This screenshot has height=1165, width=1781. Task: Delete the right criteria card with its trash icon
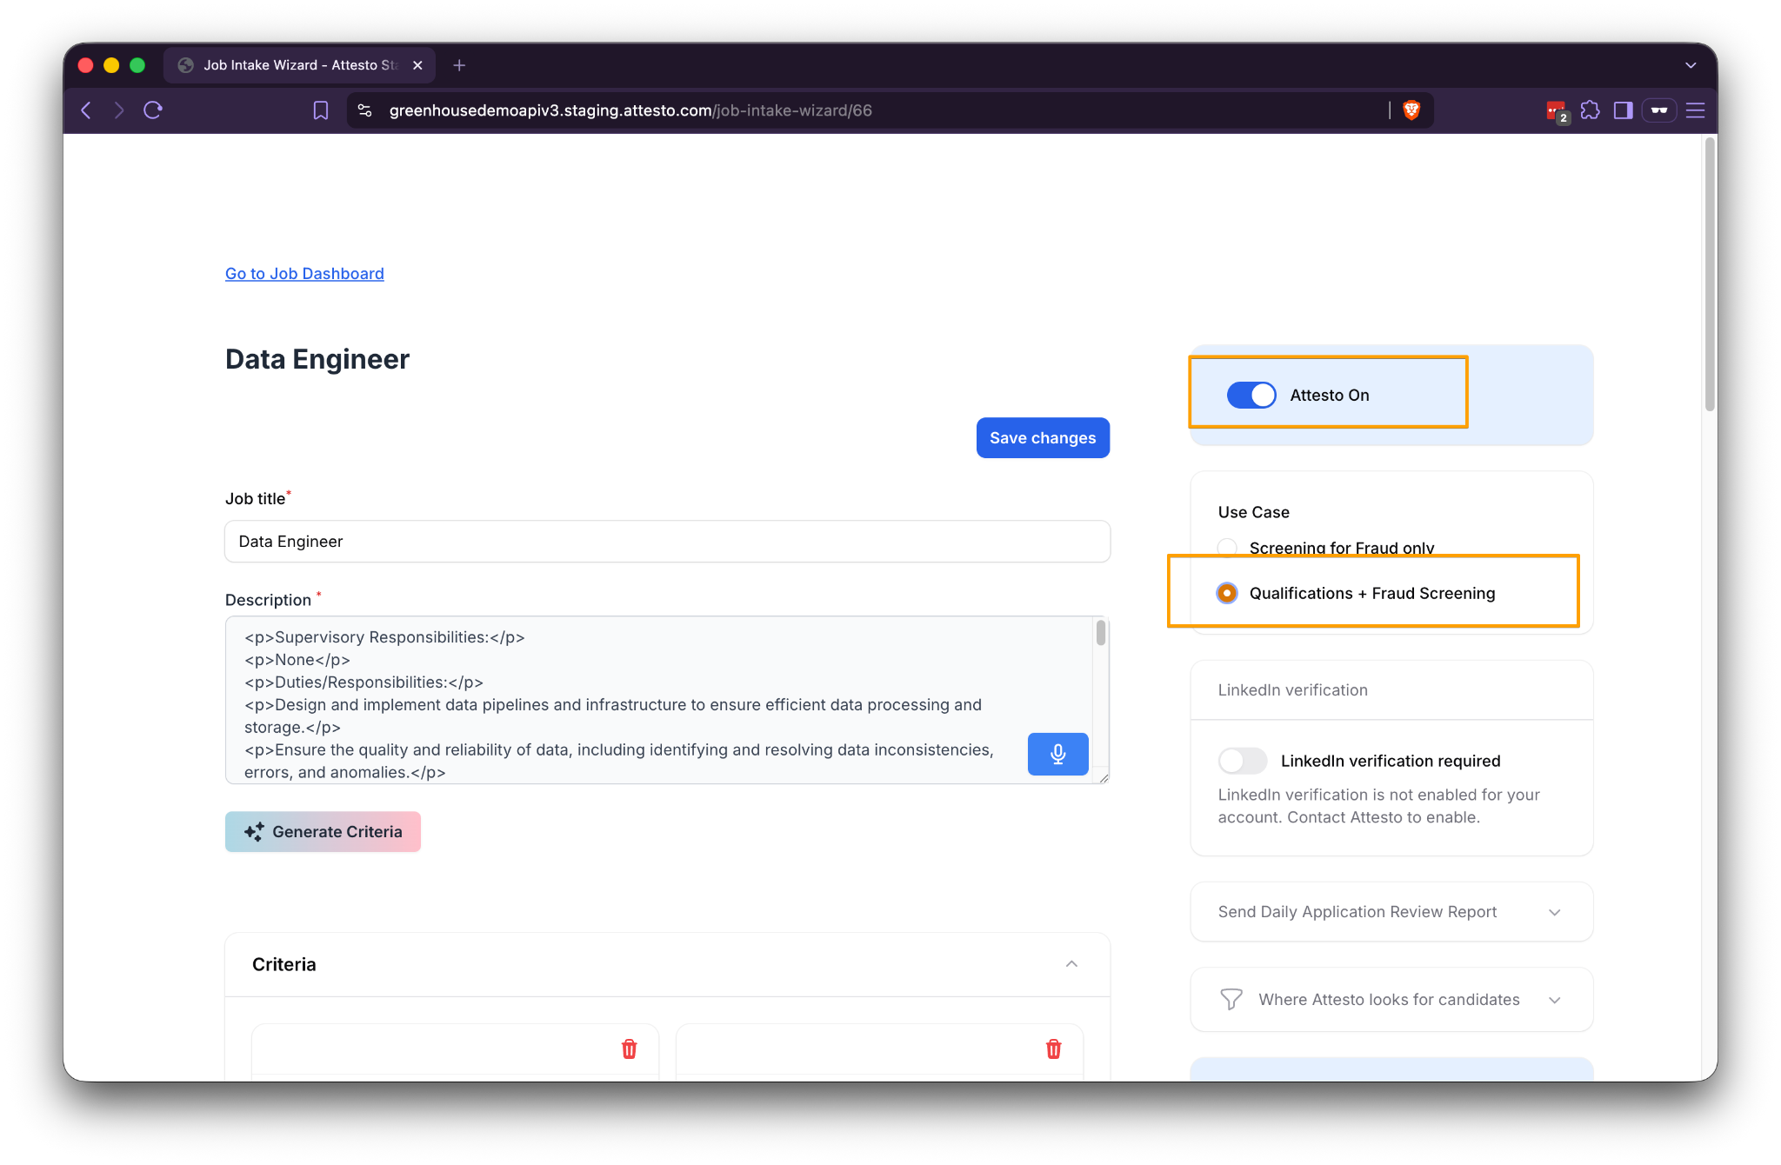pyautogui.click(x=1053, y=1049)
